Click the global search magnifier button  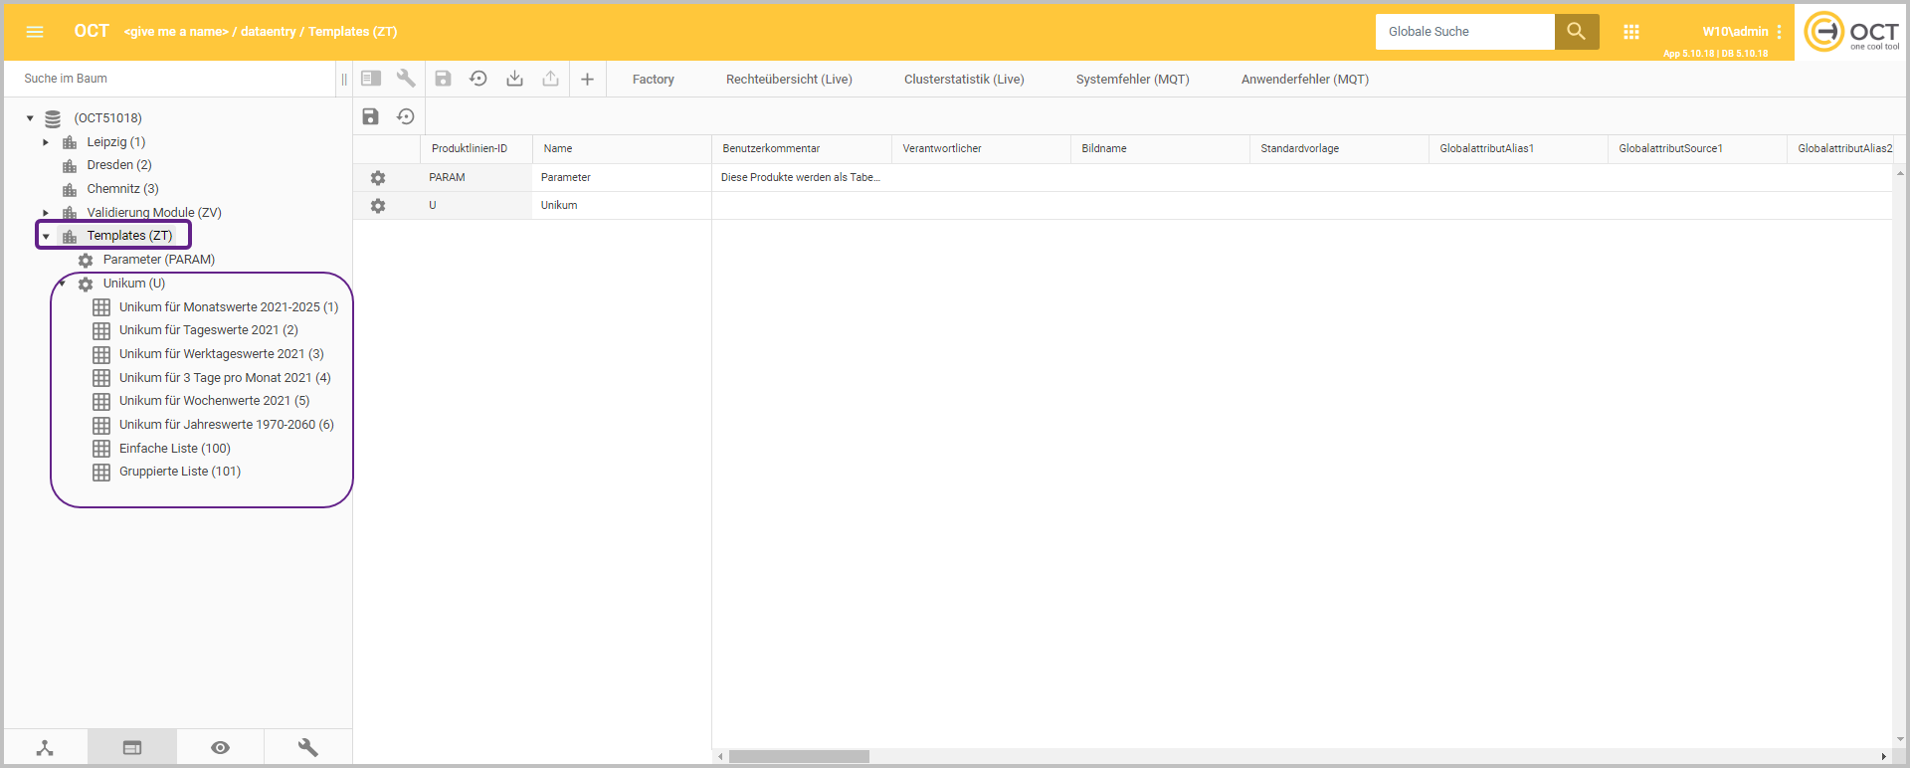click(1577, 32)
